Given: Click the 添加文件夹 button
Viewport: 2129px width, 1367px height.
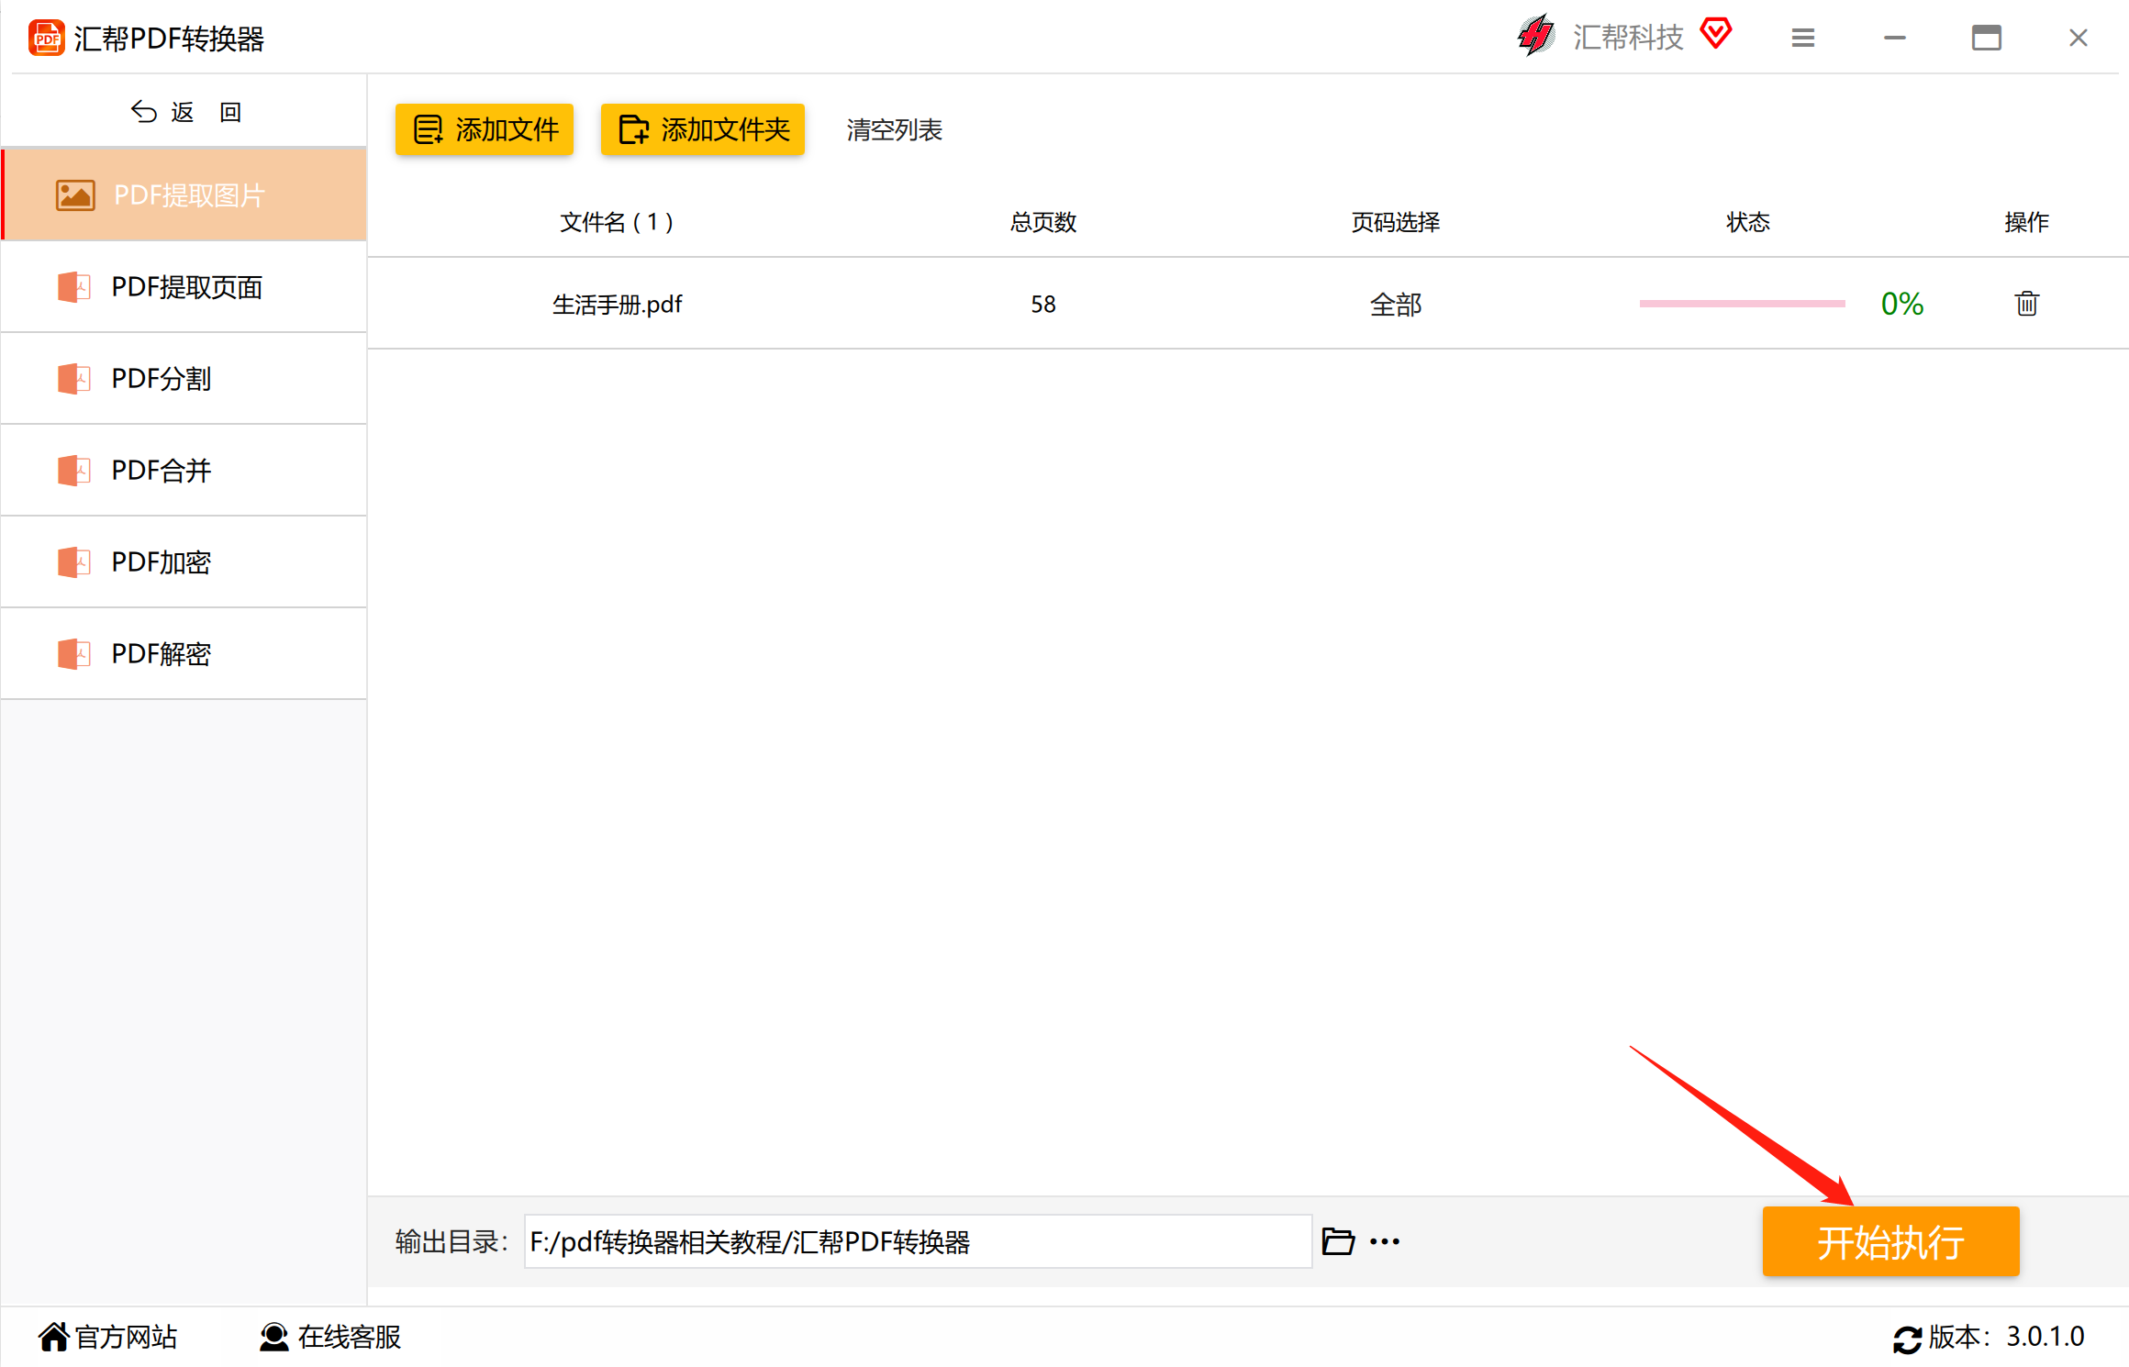Looking at the screenshot, I should pos(703,130).
